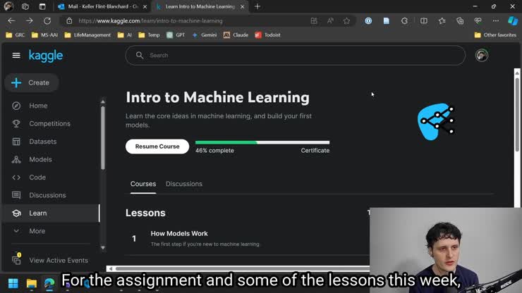Open Read aloud icon in address bar
The height and width of the screenshot is (293, 522).
(330, 20)
